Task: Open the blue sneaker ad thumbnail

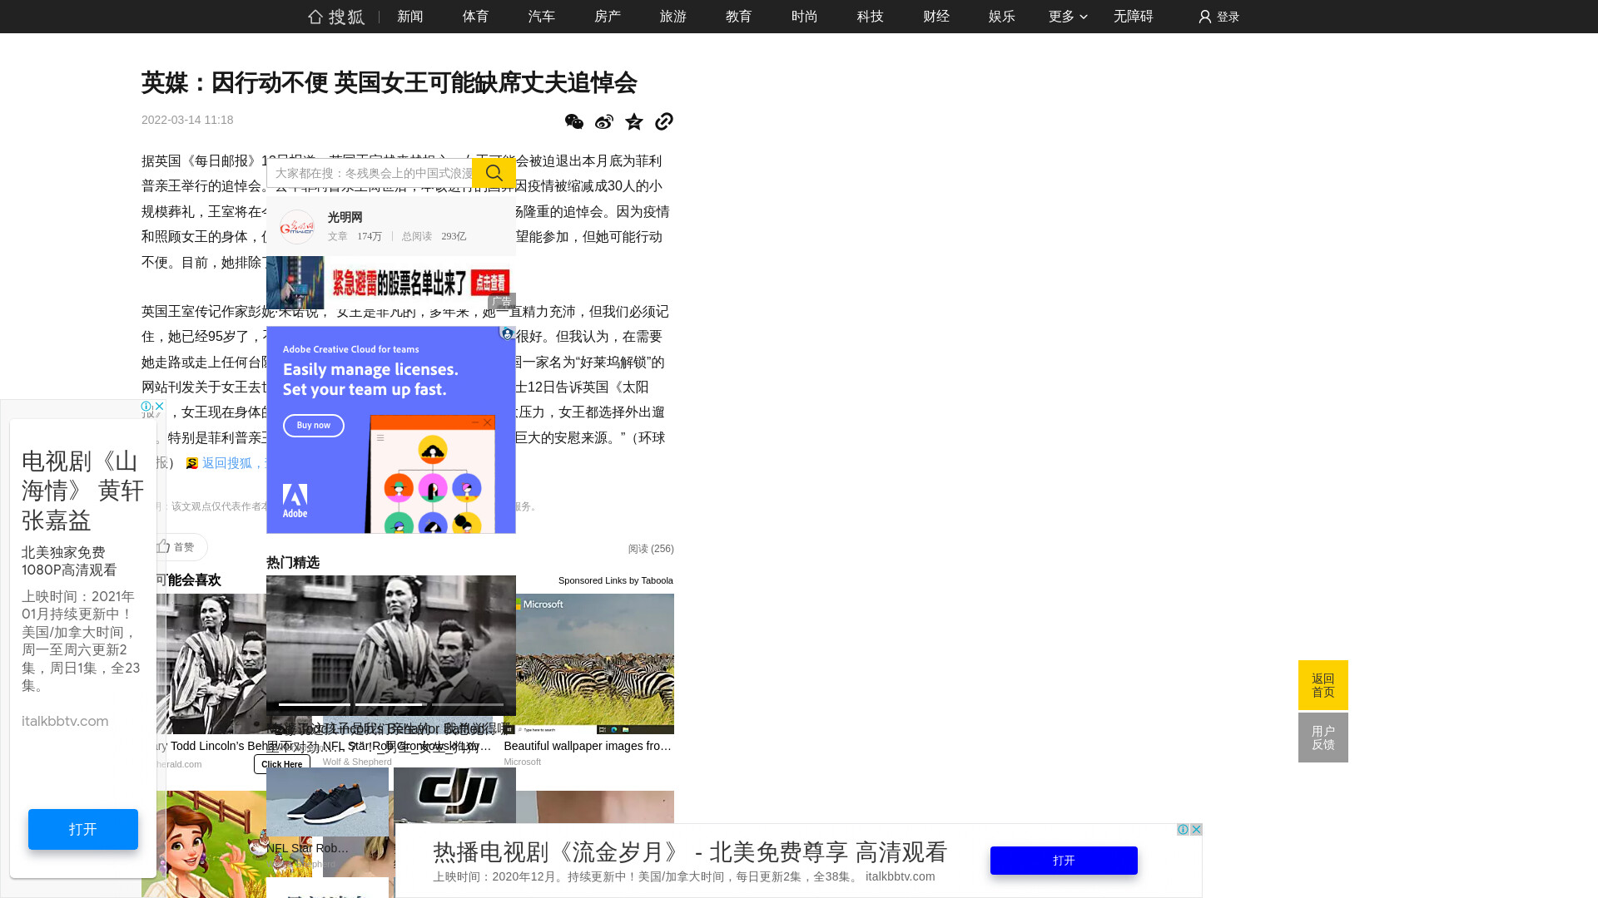Action: [327, 802]
